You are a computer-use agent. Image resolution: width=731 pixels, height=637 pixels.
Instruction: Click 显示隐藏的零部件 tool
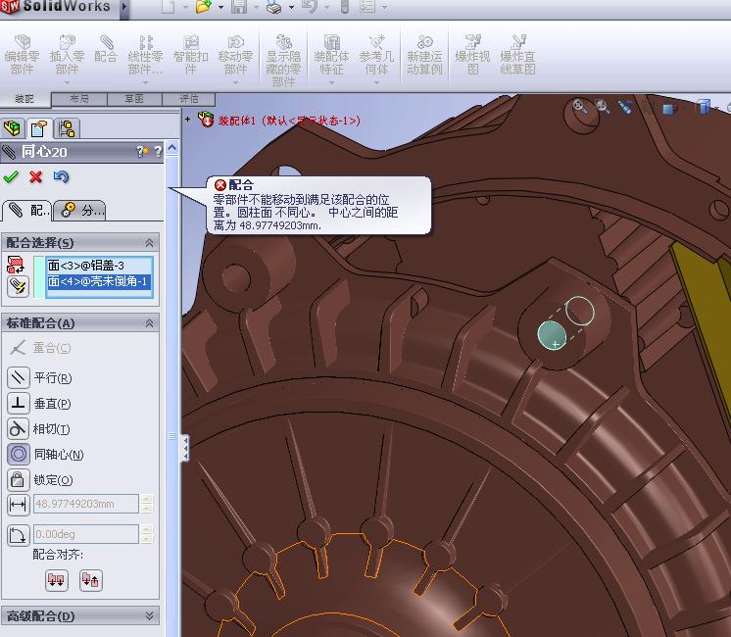coord(283,61)
